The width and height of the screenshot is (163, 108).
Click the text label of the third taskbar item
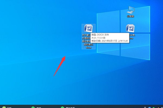(x=70, y=107)
